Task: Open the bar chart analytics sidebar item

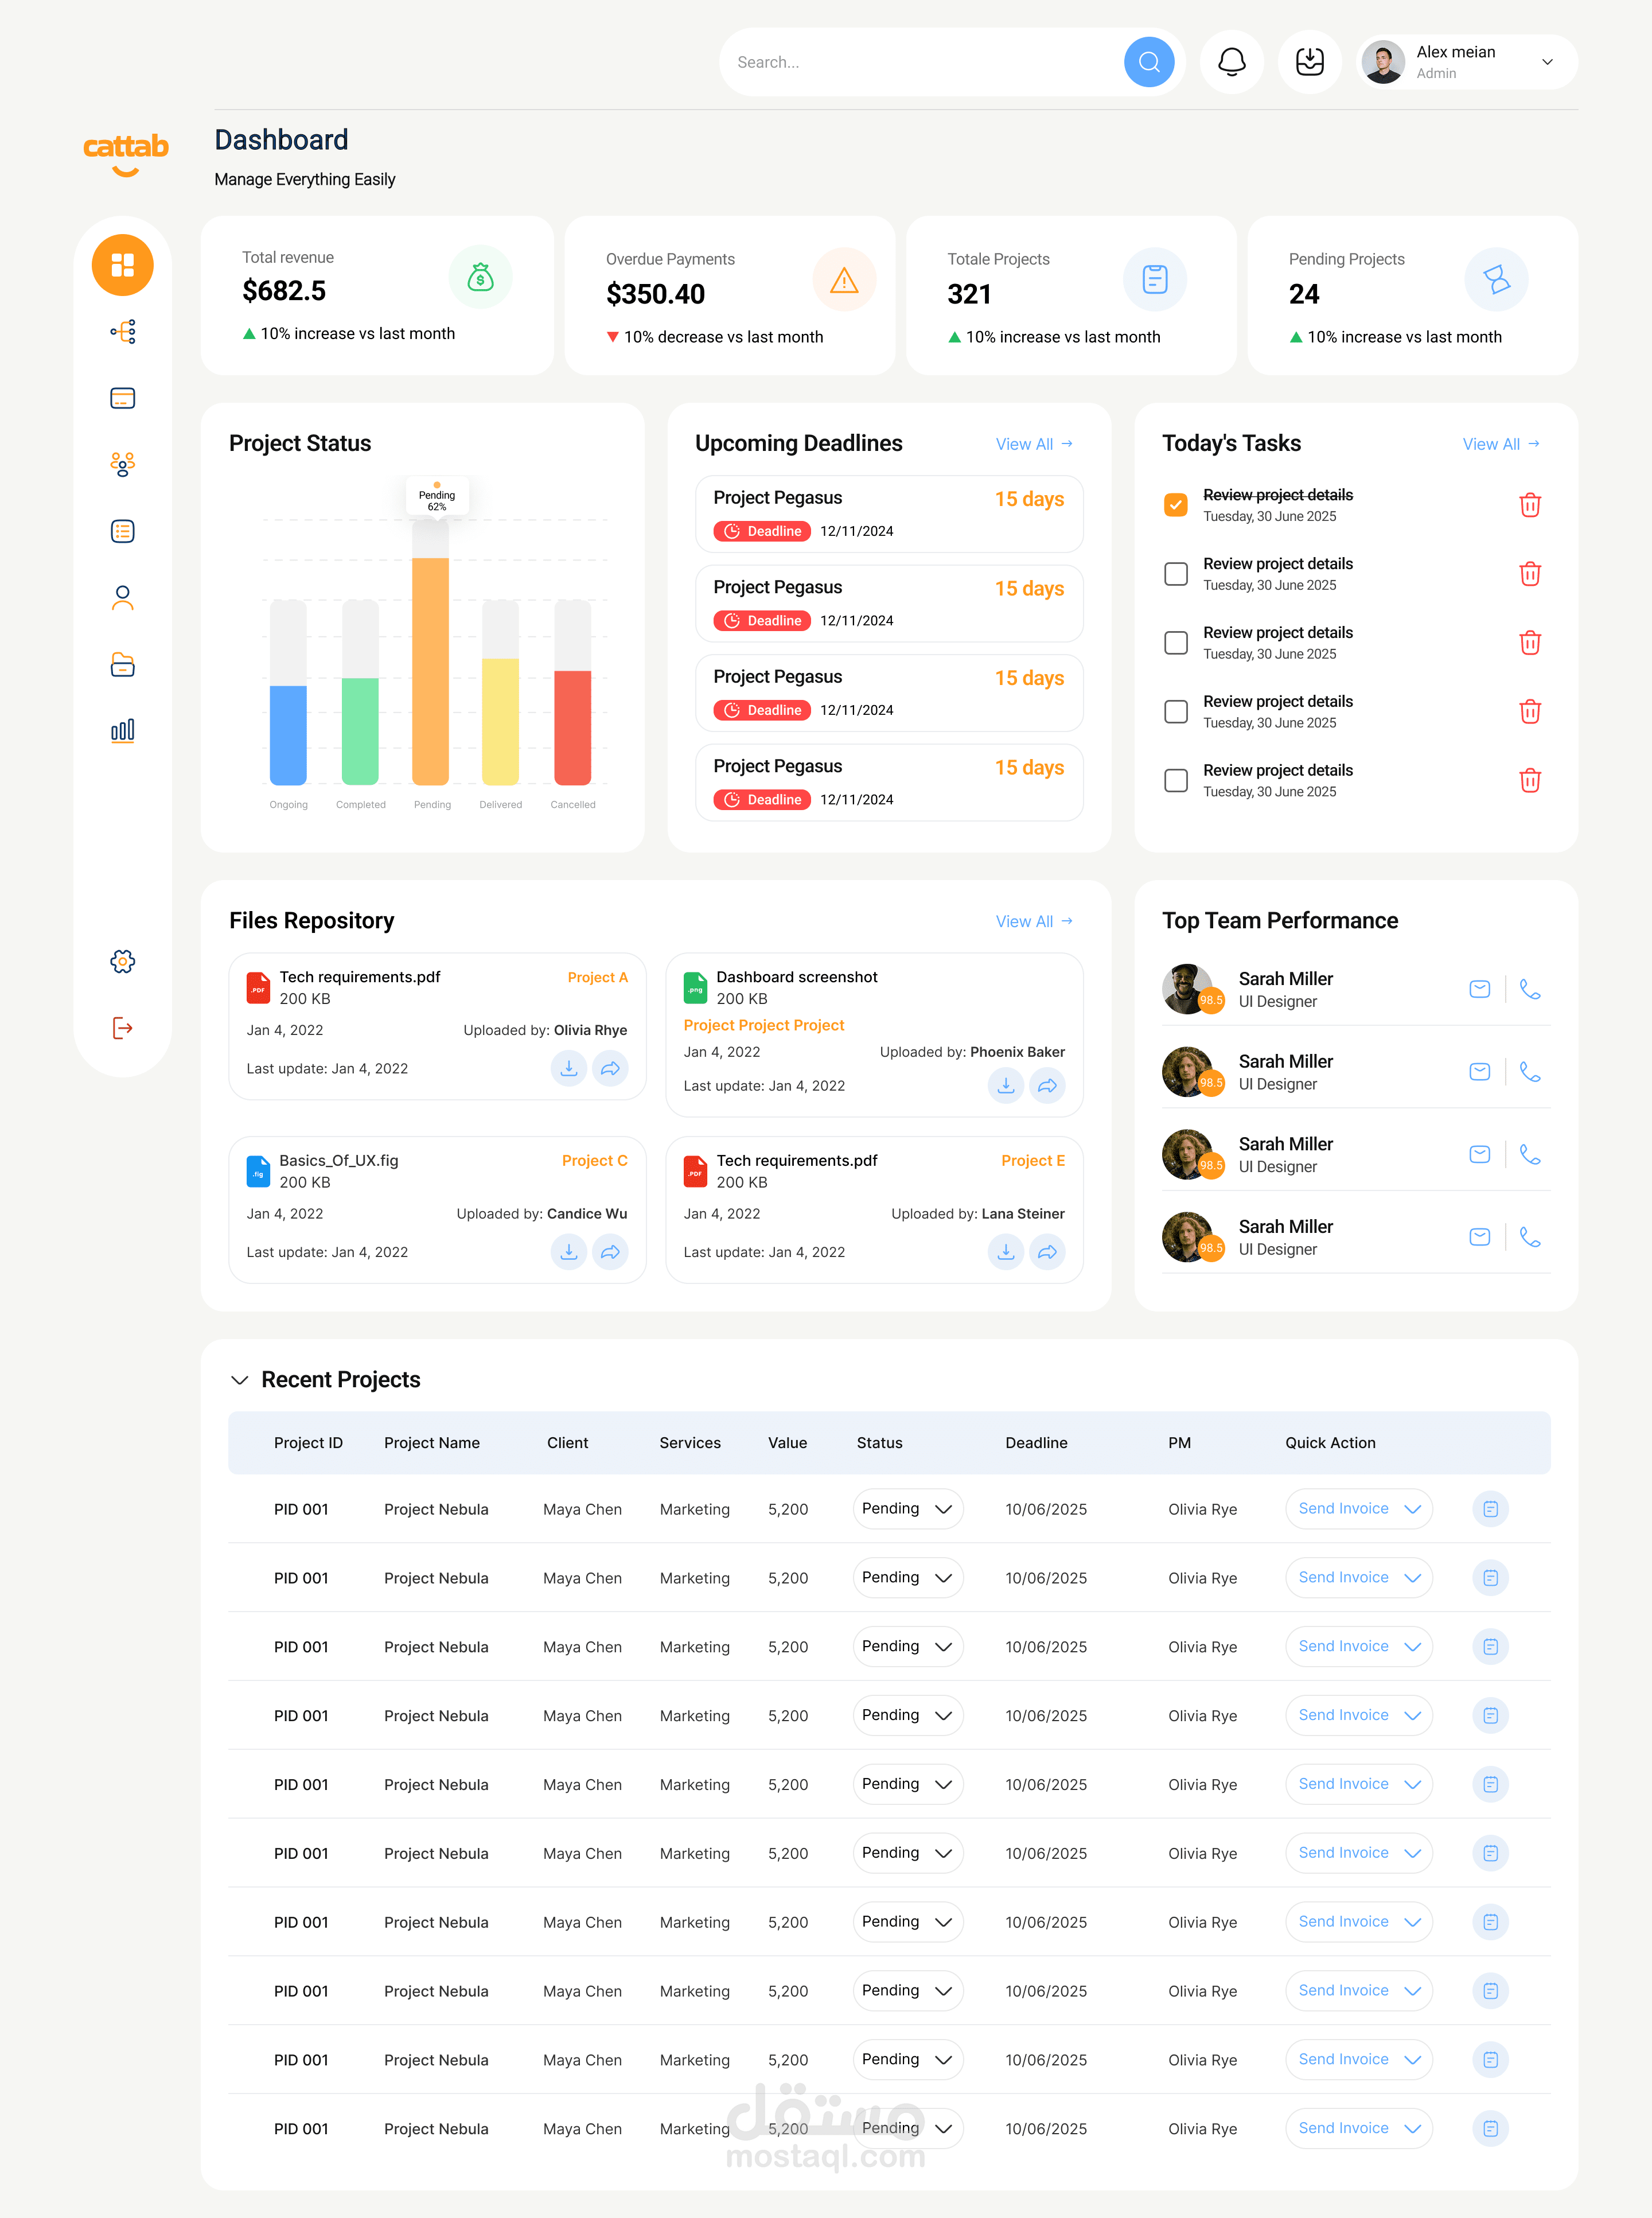Action: [x=122, y=731]
